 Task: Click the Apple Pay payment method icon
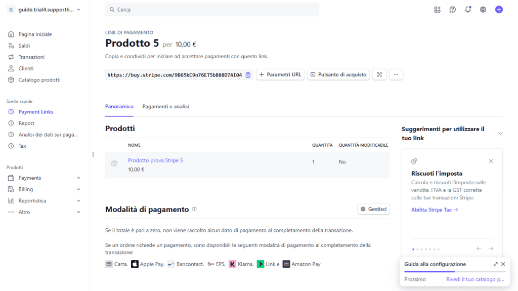point(135,264)
